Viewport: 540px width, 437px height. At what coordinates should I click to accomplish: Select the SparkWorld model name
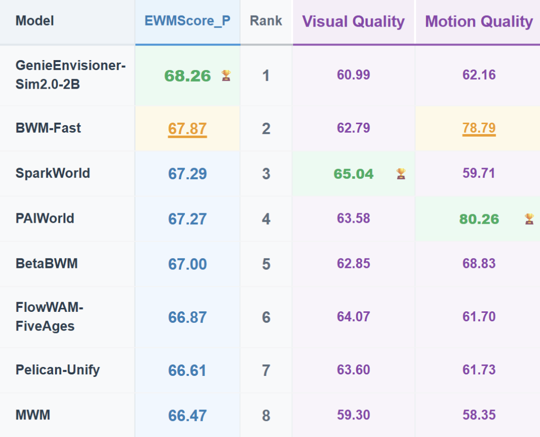pyautogui.click(x=52, y=173)
